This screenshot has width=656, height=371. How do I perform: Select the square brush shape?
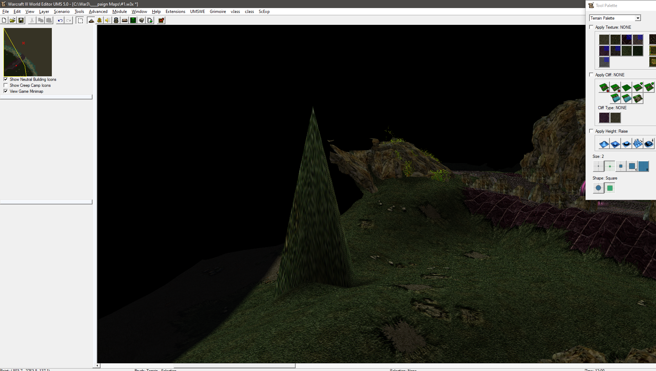click(610, 188)
